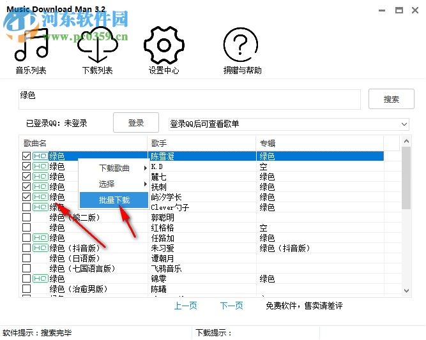
Task: Click the HQ badge in the 朱习爱 row
Action: tap(40, 248)
